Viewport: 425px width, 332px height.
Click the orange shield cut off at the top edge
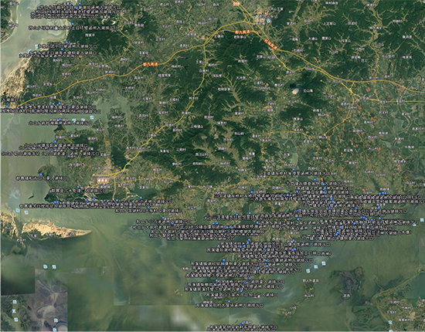point(236,3)
